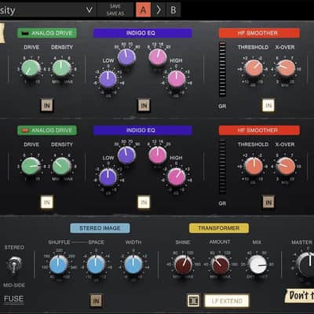Toggle the Transformer icon button
Screen dimensions: 314x314
tap(193, 301)
